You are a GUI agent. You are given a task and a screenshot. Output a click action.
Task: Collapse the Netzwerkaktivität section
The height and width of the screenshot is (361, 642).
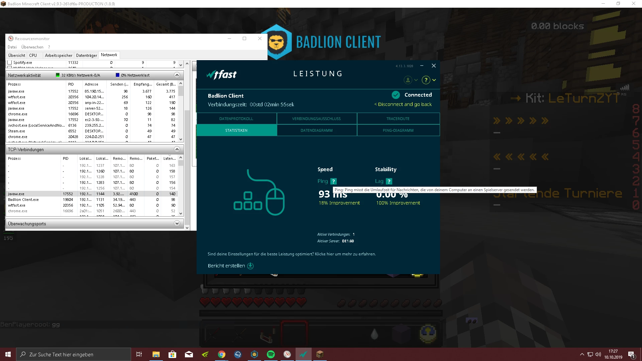point(177,75)
